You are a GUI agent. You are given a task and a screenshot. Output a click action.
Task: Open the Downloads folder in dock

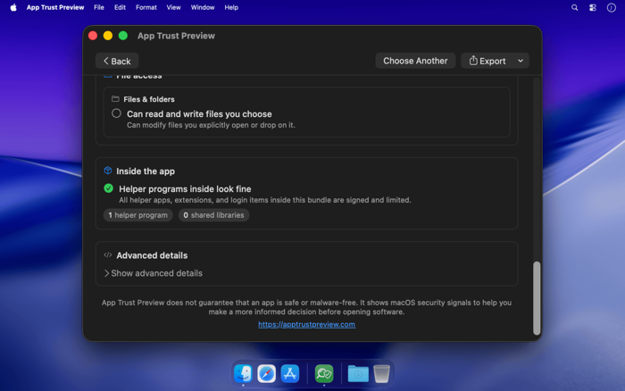point(358,373)
